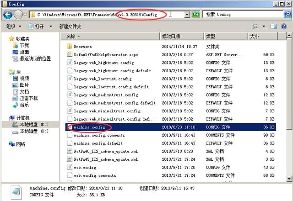The image size is (293, 201).
Task: Click the 打开 toolbar button
Action: pos(36,26)
